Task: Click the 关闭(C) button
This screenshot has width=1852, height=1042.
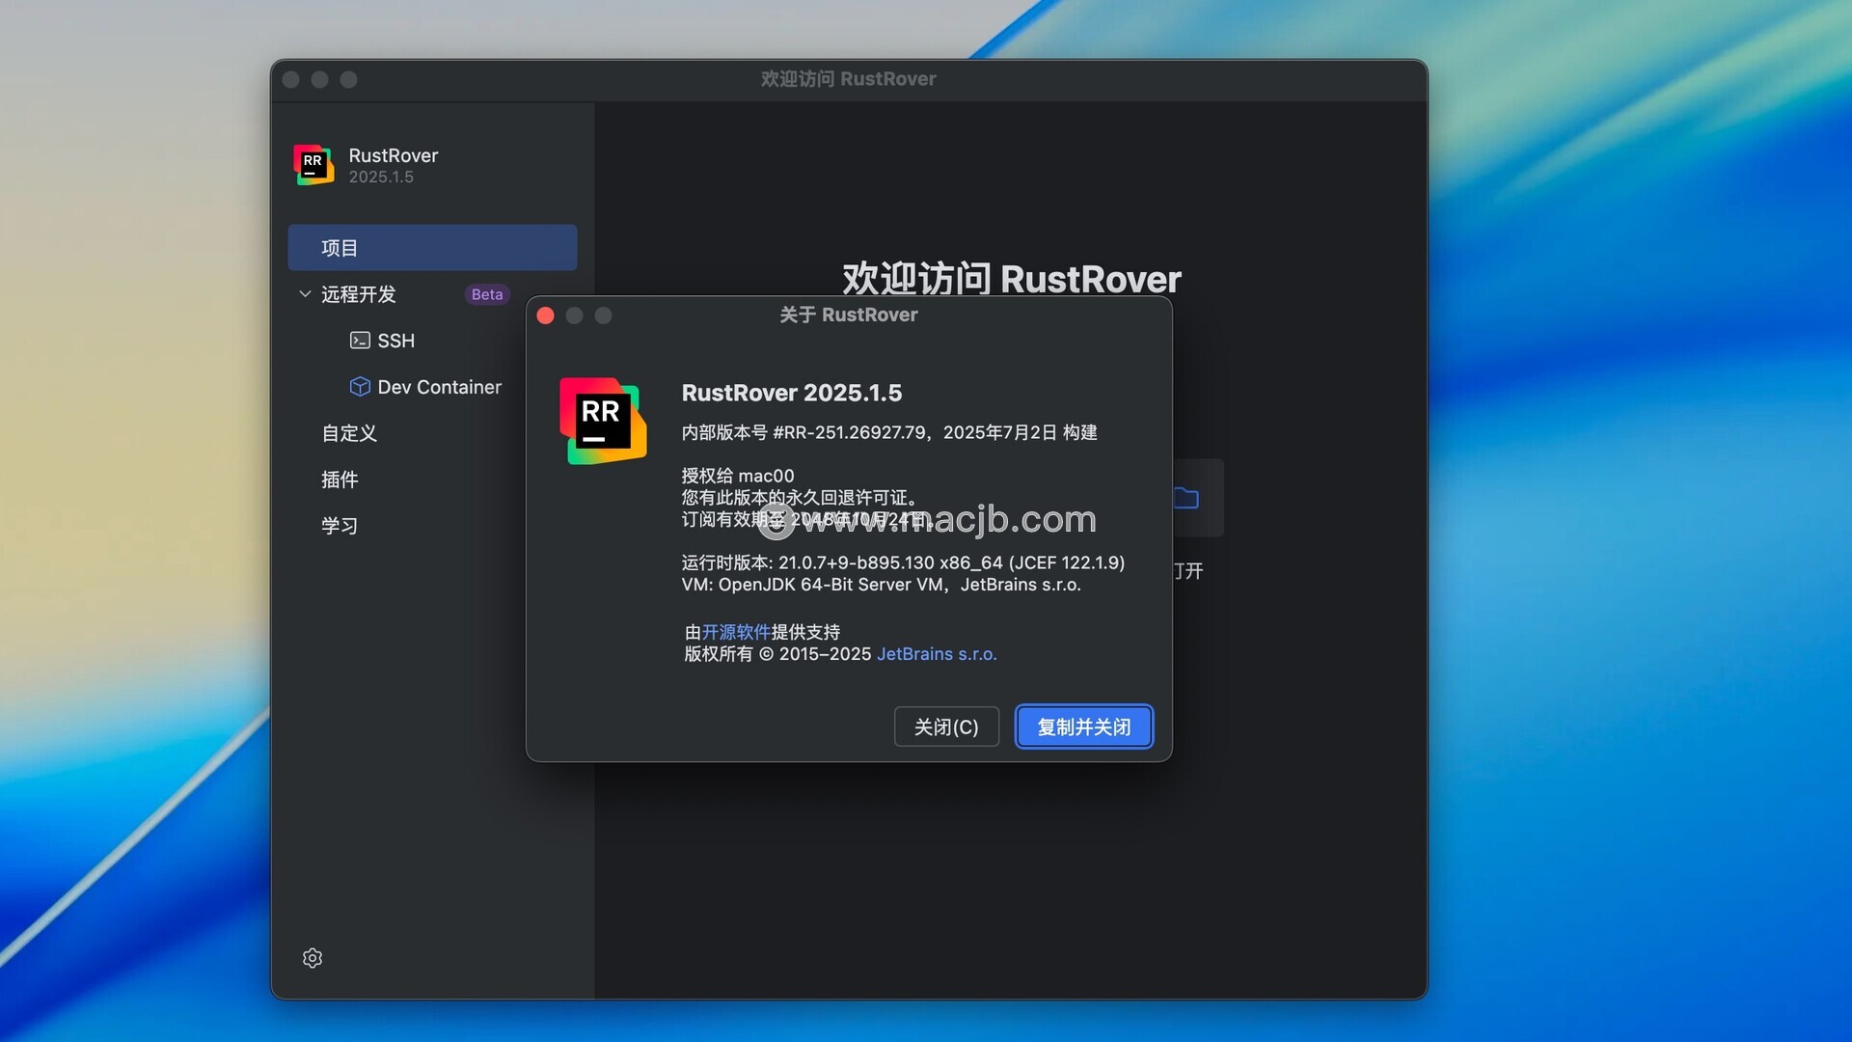Action: 946,727
